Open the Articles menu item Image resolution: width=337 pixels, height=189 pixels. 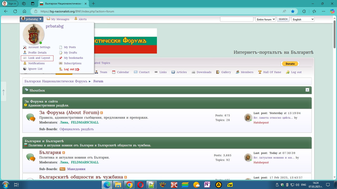point(179,72)
